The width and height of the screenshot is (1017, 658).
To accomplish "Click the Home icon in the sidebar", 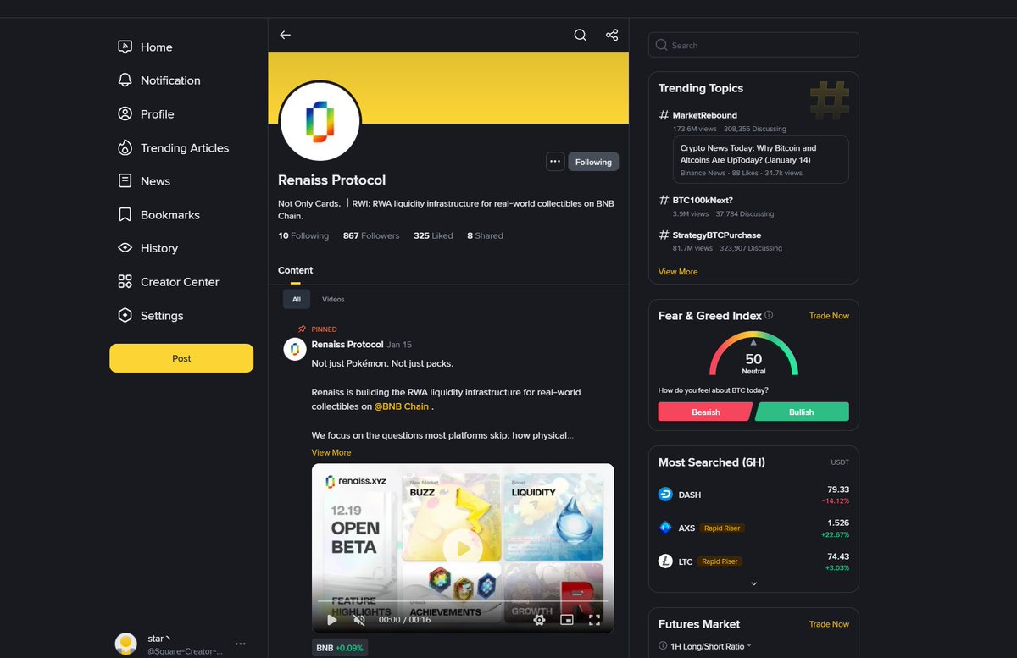I will 125,47.
